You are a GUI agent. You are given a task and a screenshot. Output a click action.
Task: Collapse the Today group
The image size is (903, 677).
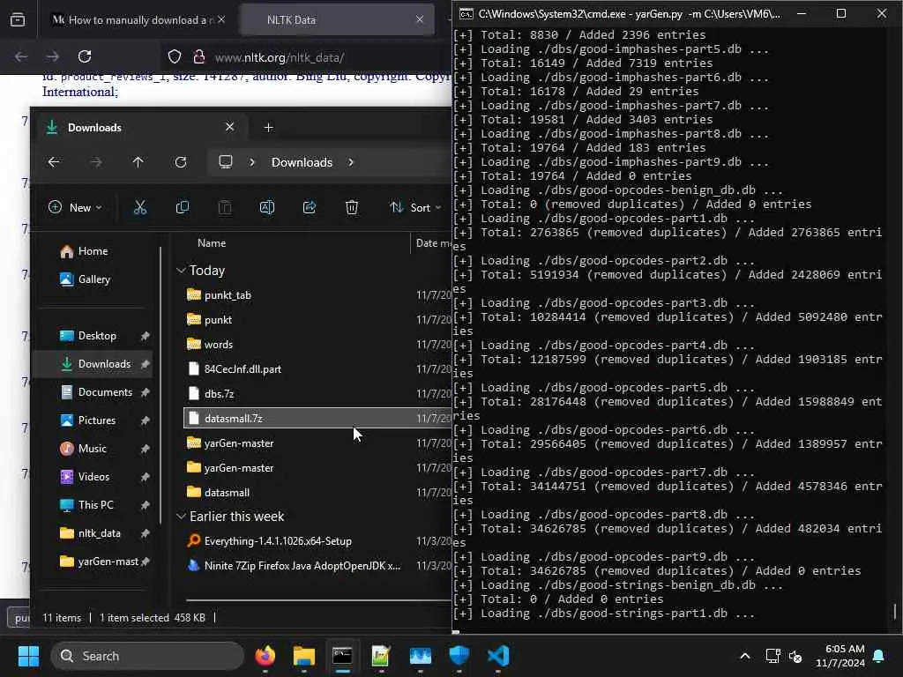point(181,271)
